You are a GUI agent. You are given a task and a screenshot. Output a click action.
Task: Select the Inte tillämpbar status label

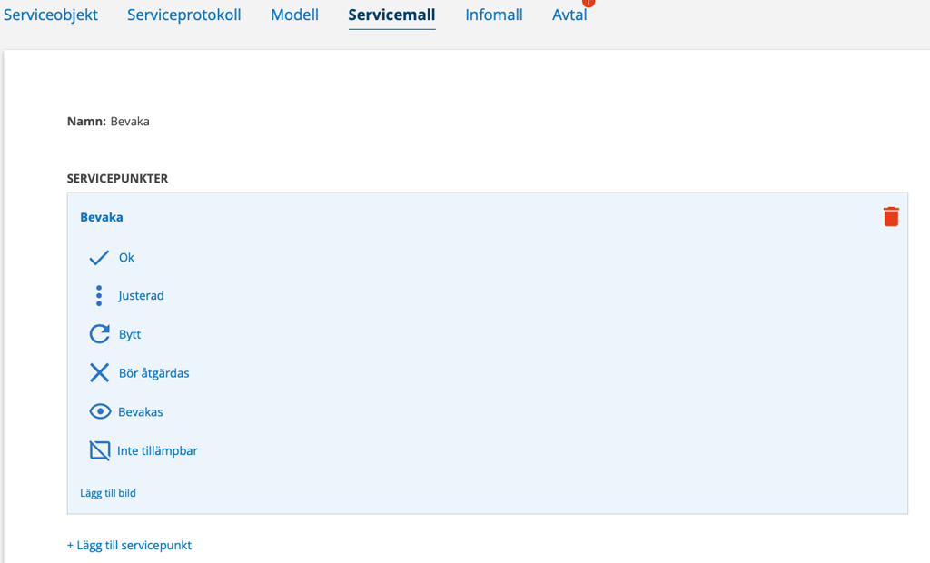click(157, 450)
